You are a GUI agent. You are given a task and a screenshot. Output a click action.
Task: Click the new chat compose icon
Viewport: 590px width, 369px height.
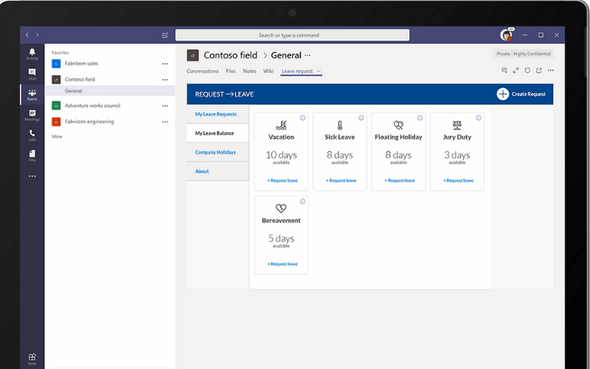coord(165,35)
